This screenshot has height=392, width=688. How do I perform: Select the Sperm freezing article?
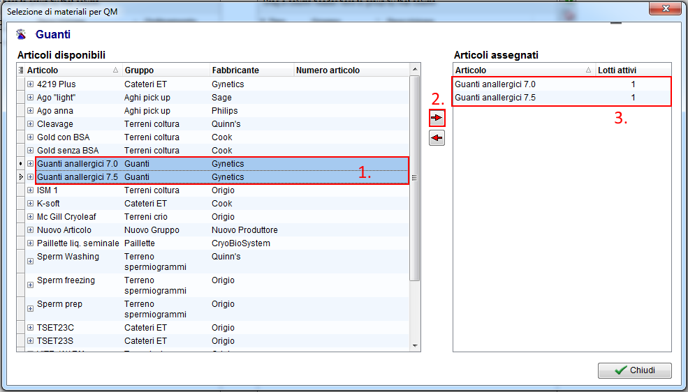click(x=66, y=280)
